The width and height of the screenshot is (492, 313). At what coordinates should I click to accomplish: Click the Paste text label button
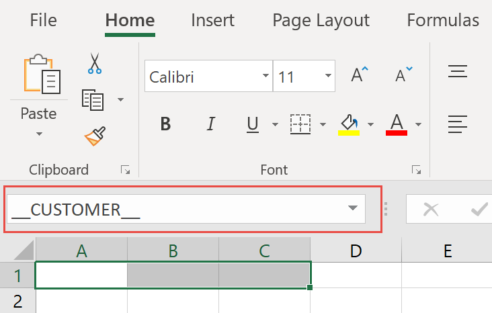coord(38,114)
